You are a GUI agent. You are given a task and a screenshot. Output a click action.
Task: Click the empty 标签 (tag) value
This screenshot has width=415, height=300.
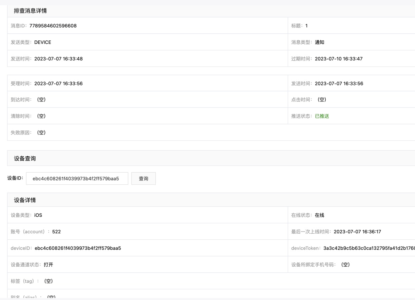49,281
